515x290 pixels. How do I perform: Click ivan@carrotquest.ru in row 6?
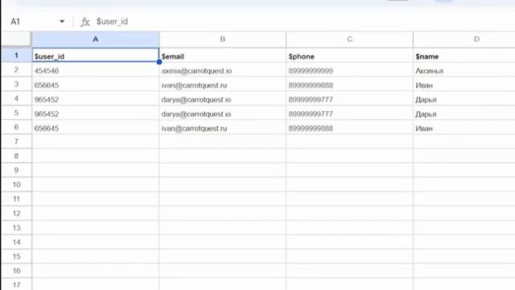point(222,127)
